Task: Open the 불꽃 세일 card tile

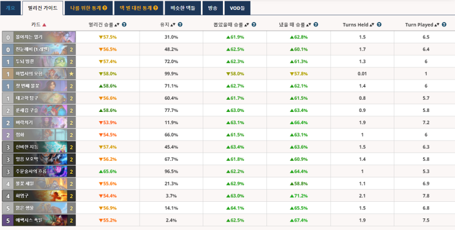Action: click(39, 184)
